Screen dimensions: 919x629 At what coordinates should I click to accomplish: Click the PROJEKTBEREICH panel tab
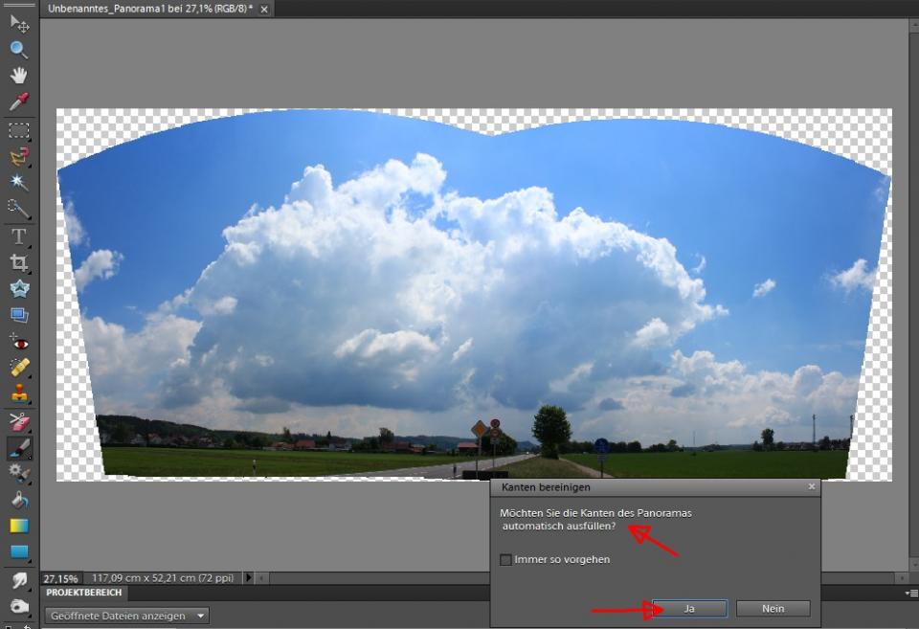point(84,593)
